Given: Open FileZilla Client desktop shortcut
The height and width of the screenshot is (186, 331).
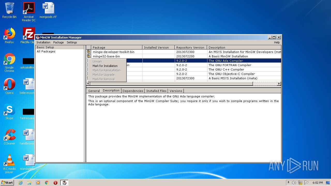Looking at the screenshot, I should coord(28,36).
